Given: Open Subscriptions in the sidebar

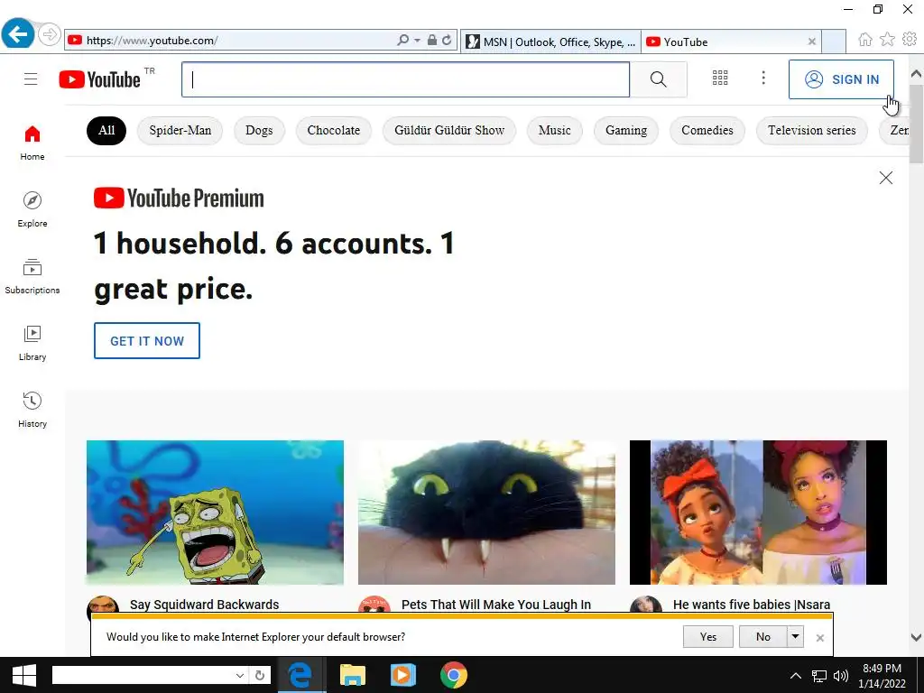Looking at the screenshot, I should pos(32,276).
